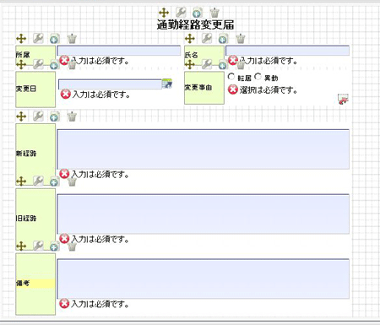Click the 入力は必須です。 message under 新経路
The height and width of the screenshot is (325, 380).
tap(100, 174)
